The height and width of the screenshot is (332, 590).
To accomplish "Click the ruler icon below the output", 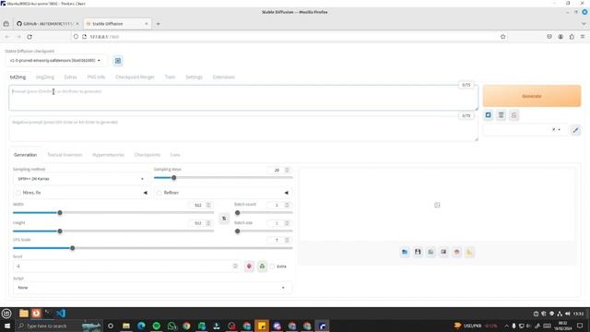I will pos(469,252).
